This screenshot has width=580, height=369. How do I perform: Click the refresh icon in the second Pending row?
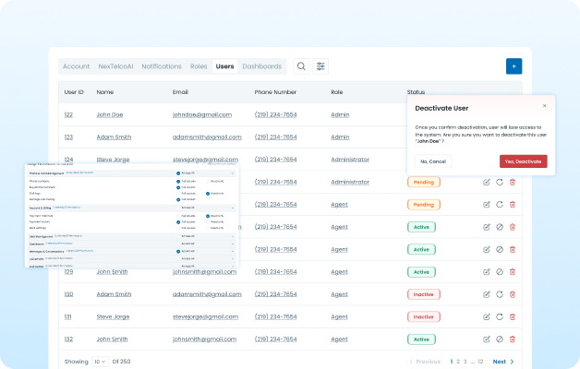(500, 205)
